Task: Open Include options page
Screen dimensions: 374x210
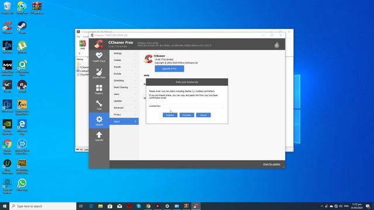Action: pos(124,67)
